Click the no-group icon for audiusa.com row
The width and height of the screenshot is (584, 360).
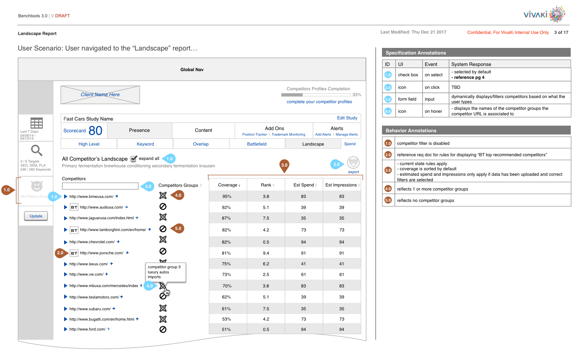pos(163,207)
